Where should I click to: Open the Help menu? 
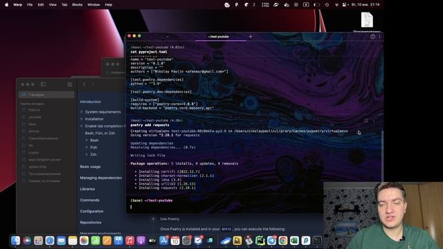109,5
